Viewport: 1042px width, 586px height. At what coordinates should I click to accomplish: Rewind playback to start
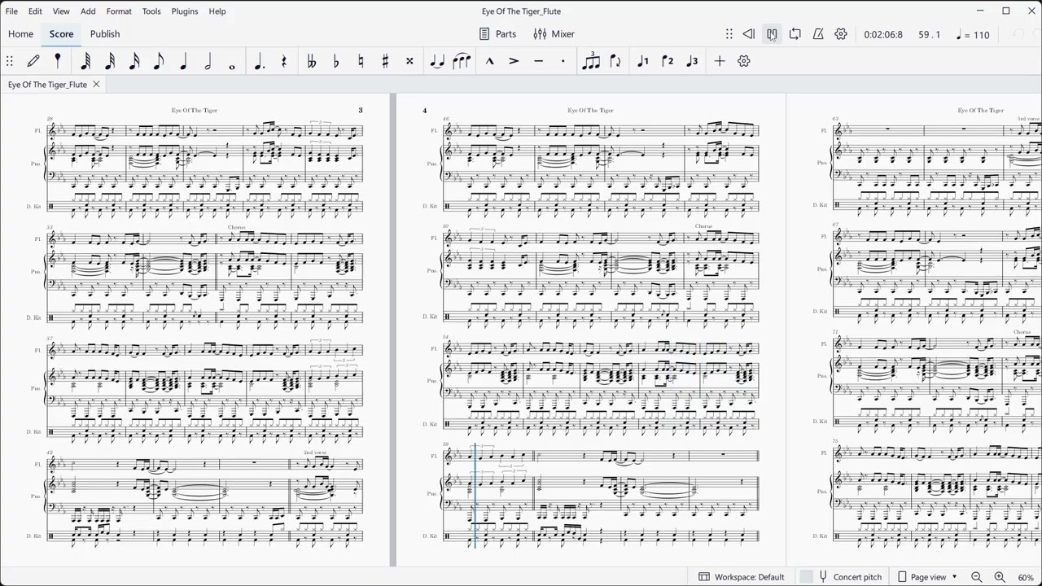click(x=749, y=34)
